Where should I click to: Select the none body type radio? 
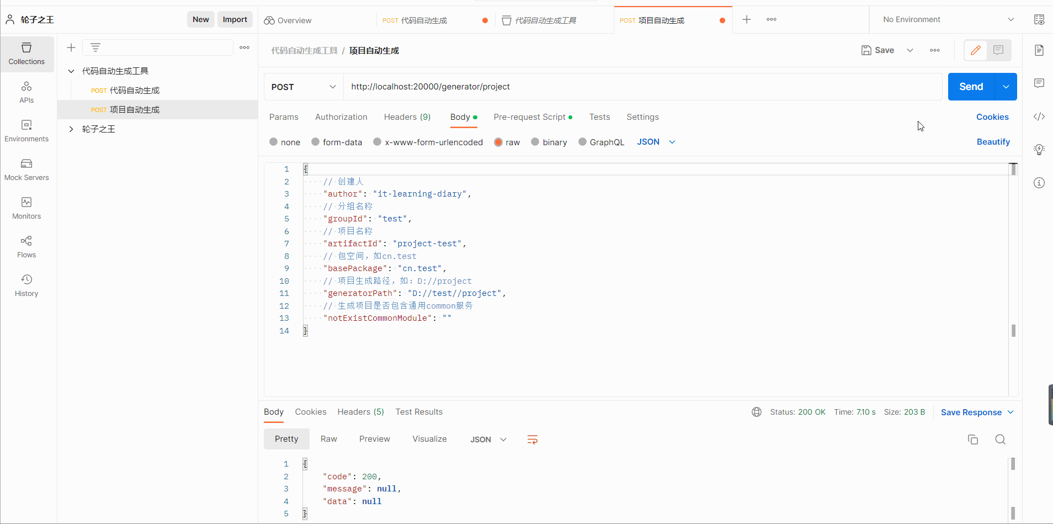(274, 142)
